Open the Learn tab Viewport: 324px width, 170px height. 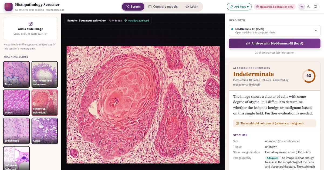(x=192, y=6)
